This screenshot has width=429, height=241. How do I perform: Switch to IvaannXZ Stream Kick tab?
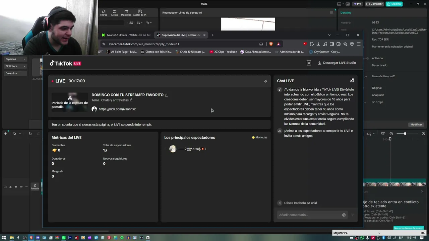tap(126, 35)
